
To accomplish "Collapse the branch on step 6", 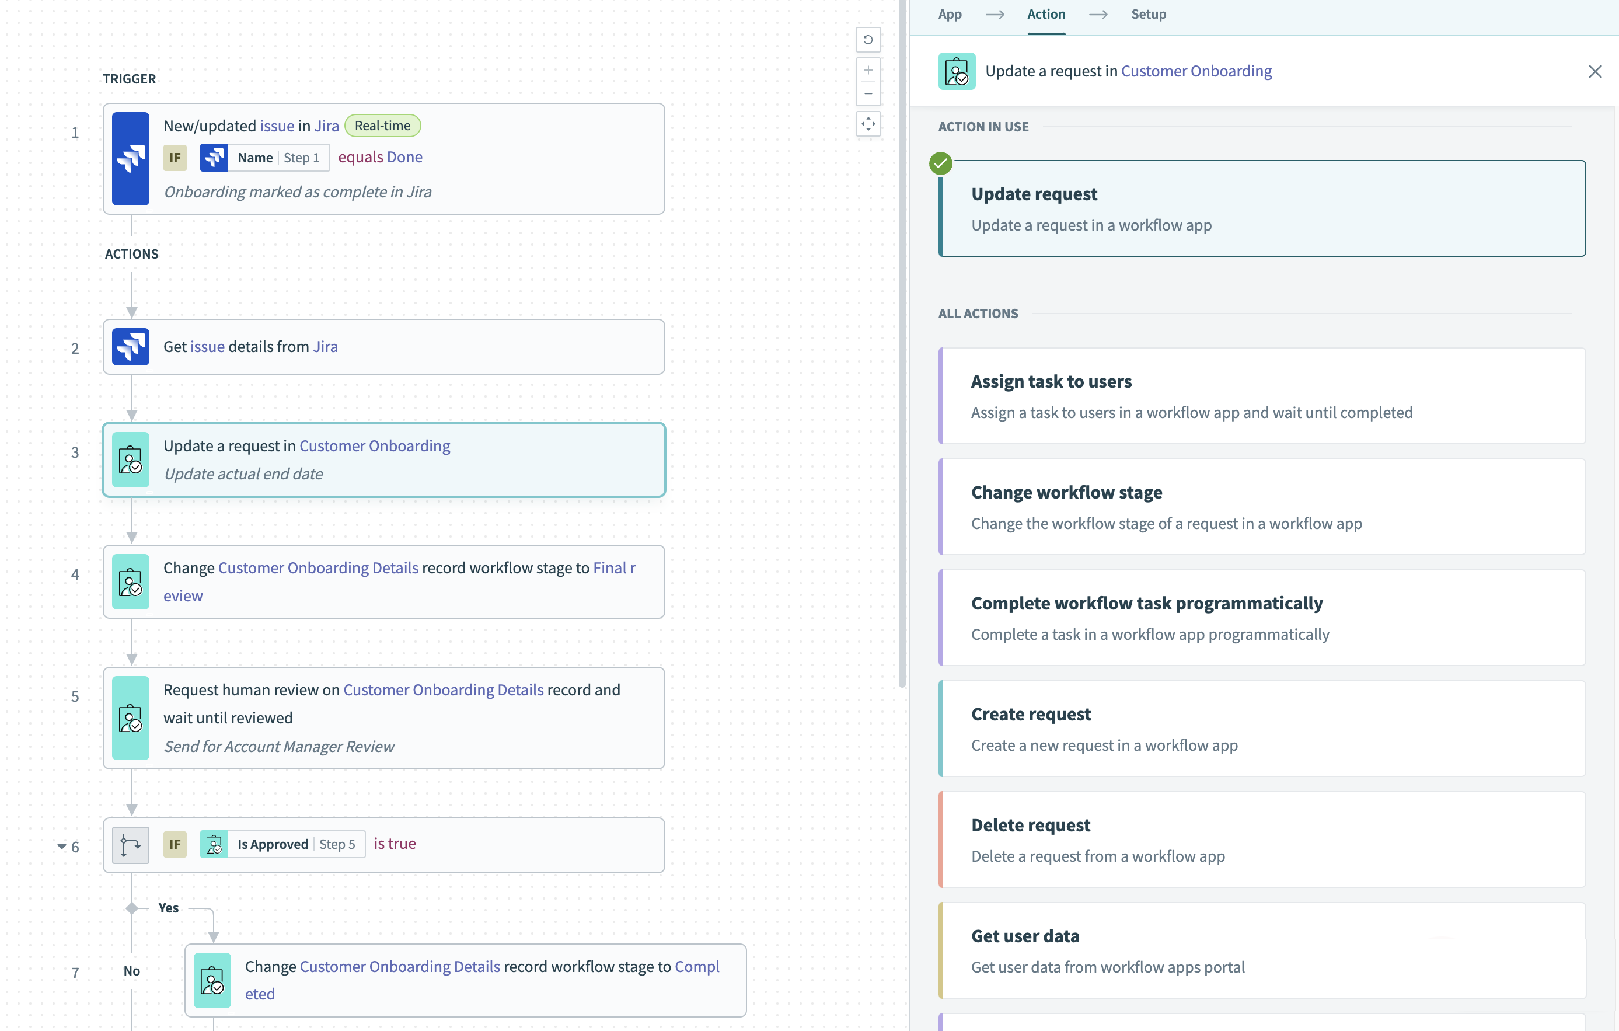I will (61, 846).
